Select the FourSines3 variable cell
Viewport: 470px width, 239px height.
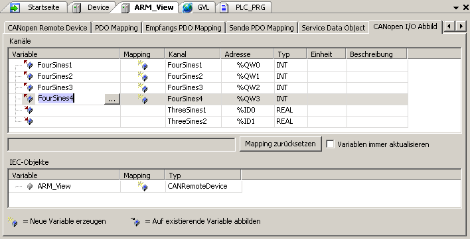(64, 87)
